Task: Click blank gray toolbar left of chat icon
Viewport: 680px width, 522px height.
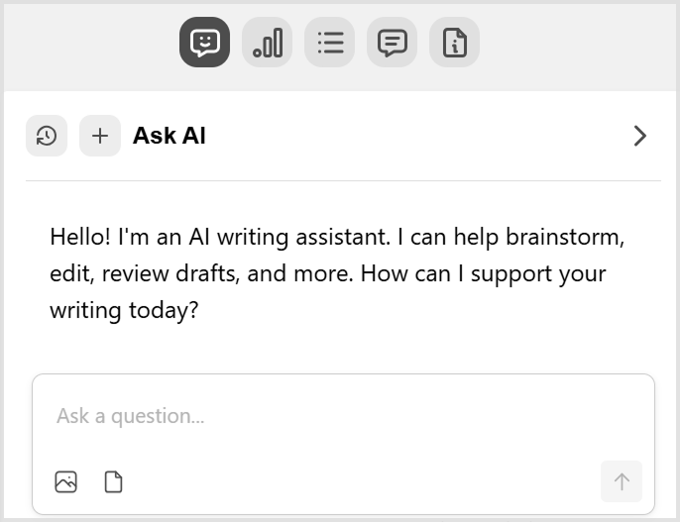Action: tap(91, 44)
